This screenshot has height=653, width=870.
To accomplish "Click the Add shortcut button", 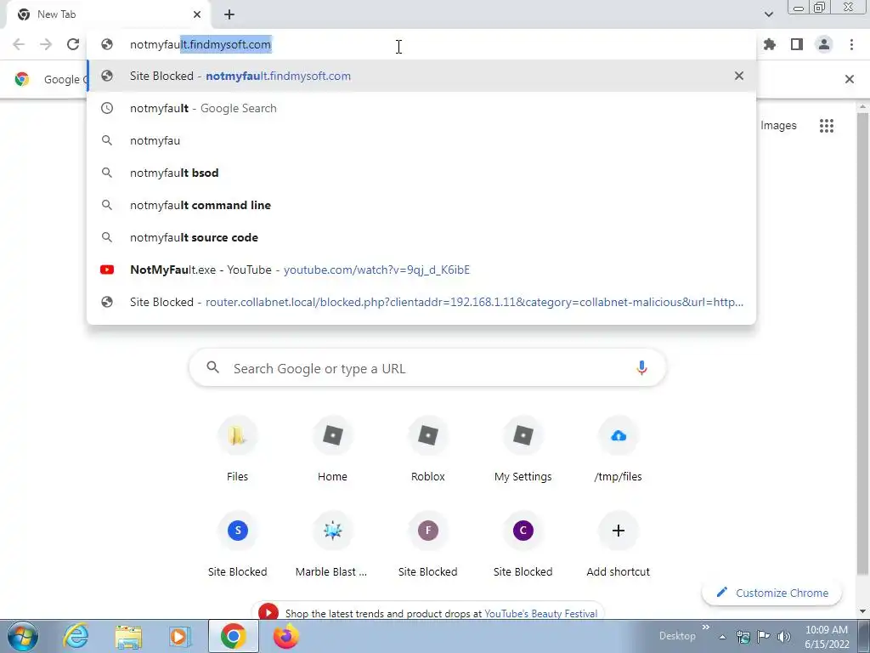I will tap(619, 545).
